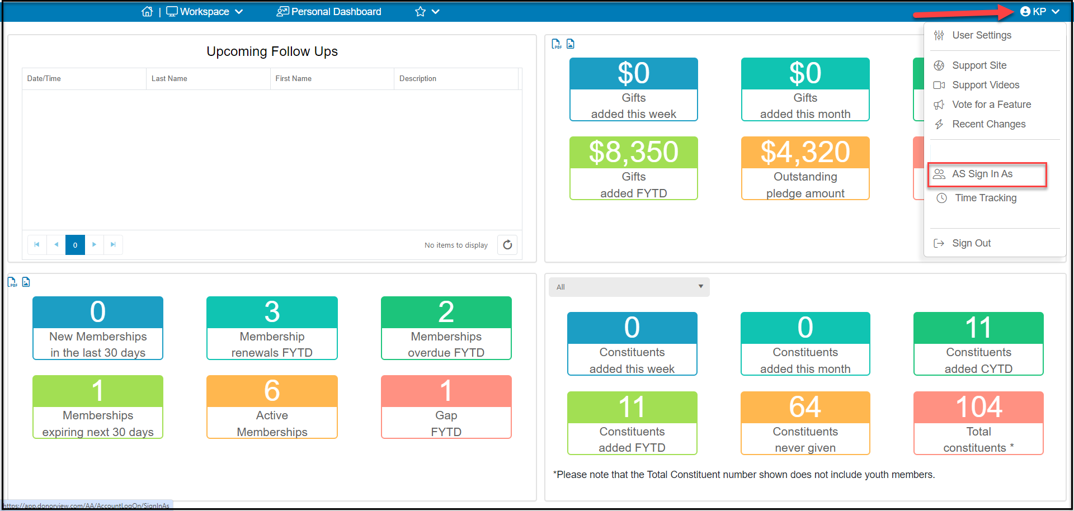
Task: Go to the home icon in the top bar
Action: coord(147,11)
